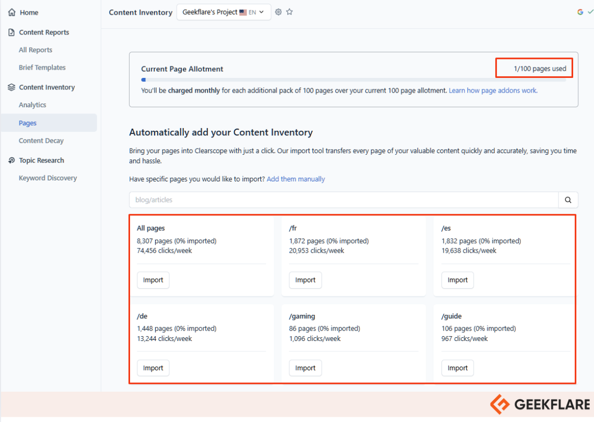Click '20,953 clicks/week' text

317,250
